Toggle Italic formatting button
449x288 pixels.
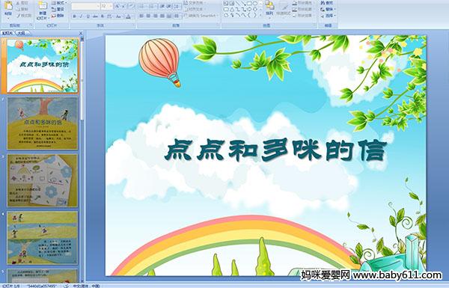pyautogui.click(x=81, y=16)
